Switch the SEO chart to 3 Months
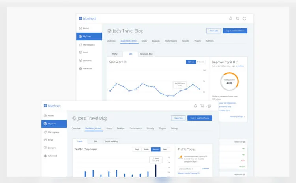Screen dimensions: 296x183 pos(201,62)
